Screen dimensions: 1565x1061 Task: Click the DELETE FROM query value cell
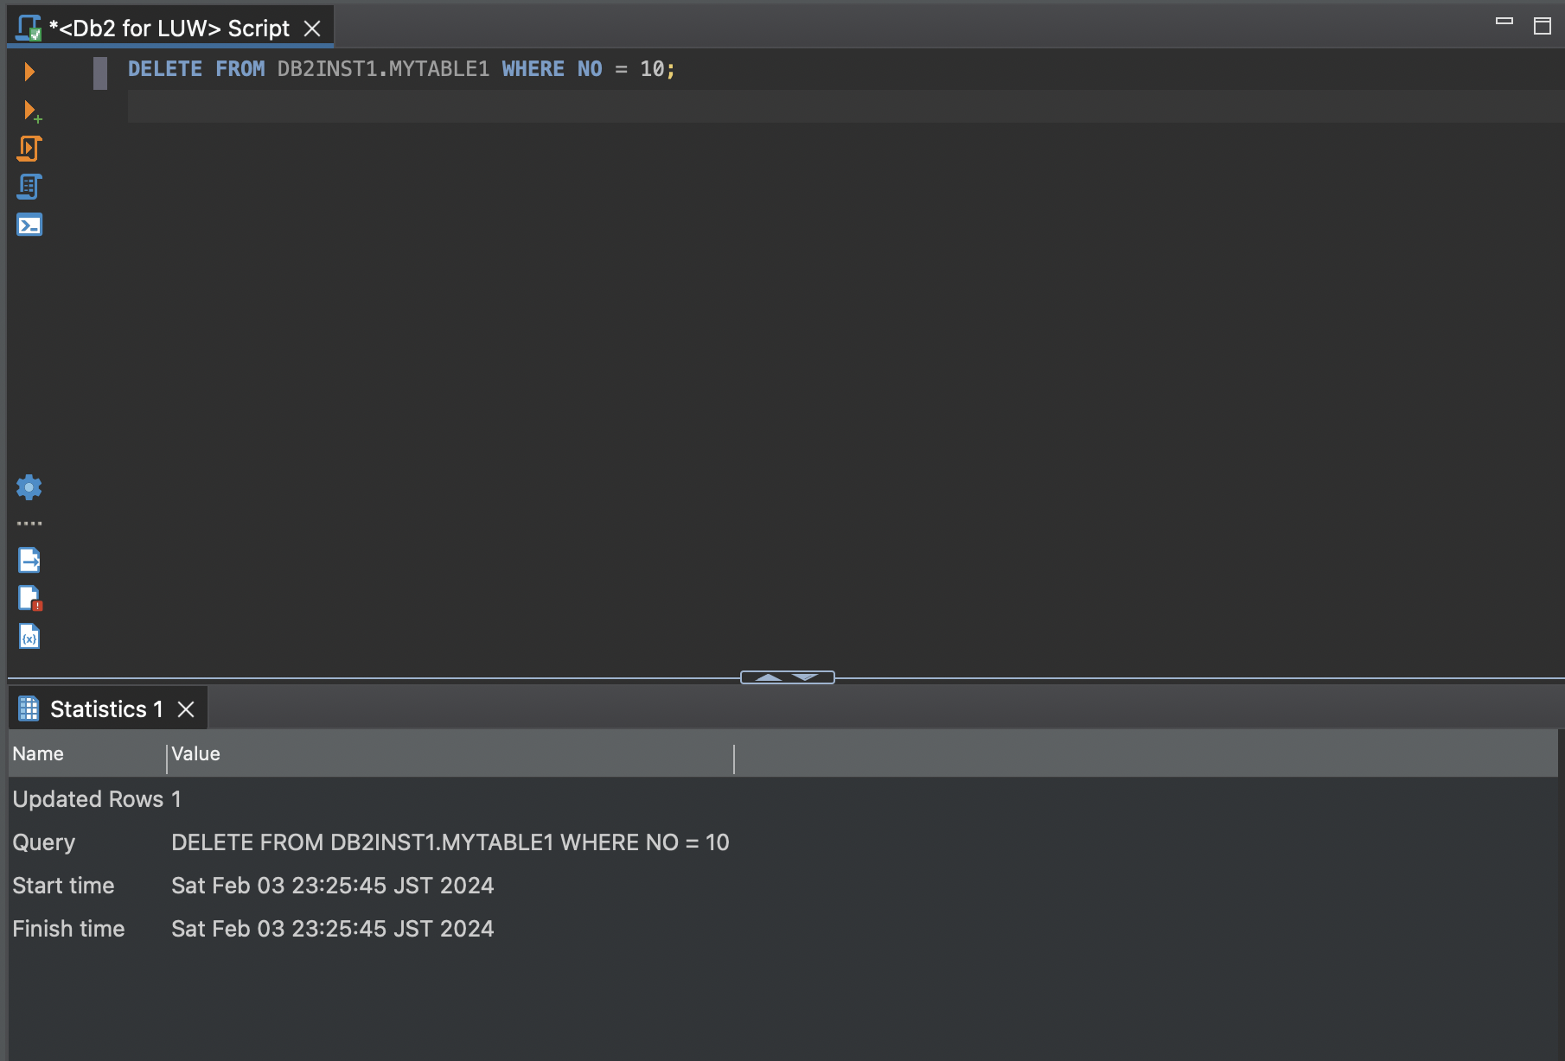(x=450, y=842)
